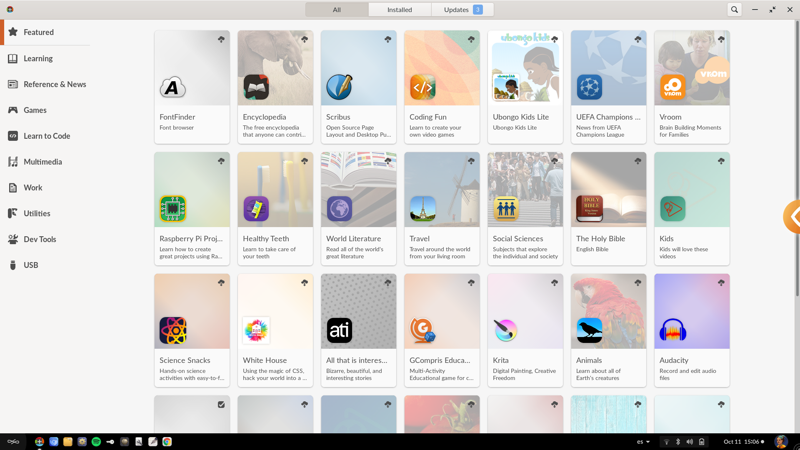Open the FontFinder app icon

tap(173, 87)
